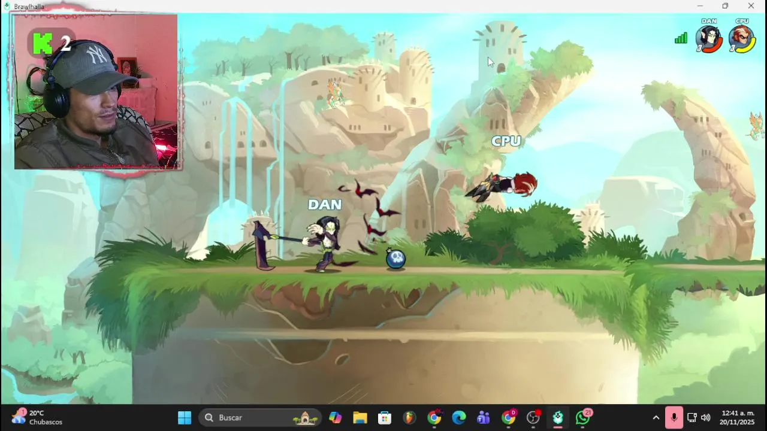Switch to the Chrome icon with the D profile badge
This screenshot has width=767, height=431.
point(509,417)
